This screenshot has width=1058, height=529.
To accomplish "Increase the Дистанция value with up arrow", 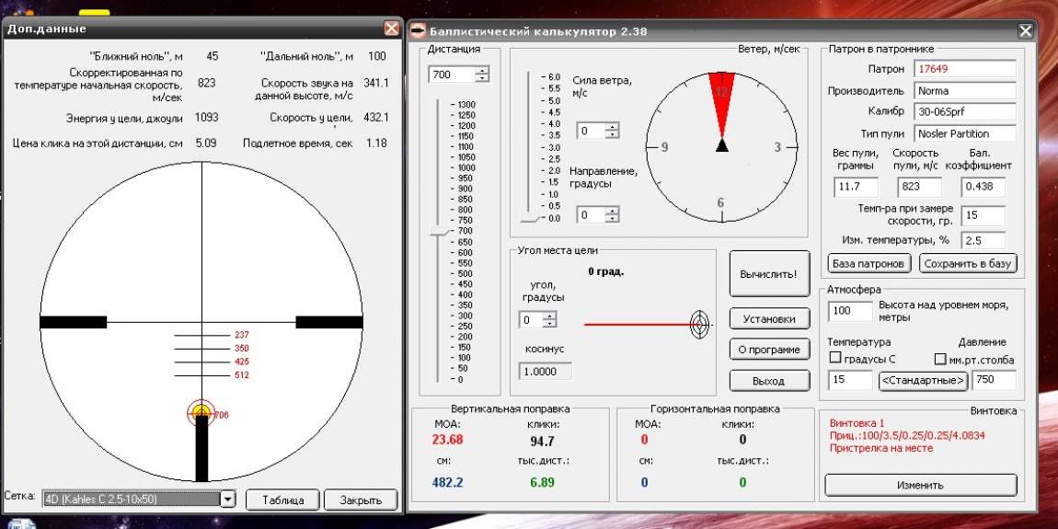I will 482,70.
